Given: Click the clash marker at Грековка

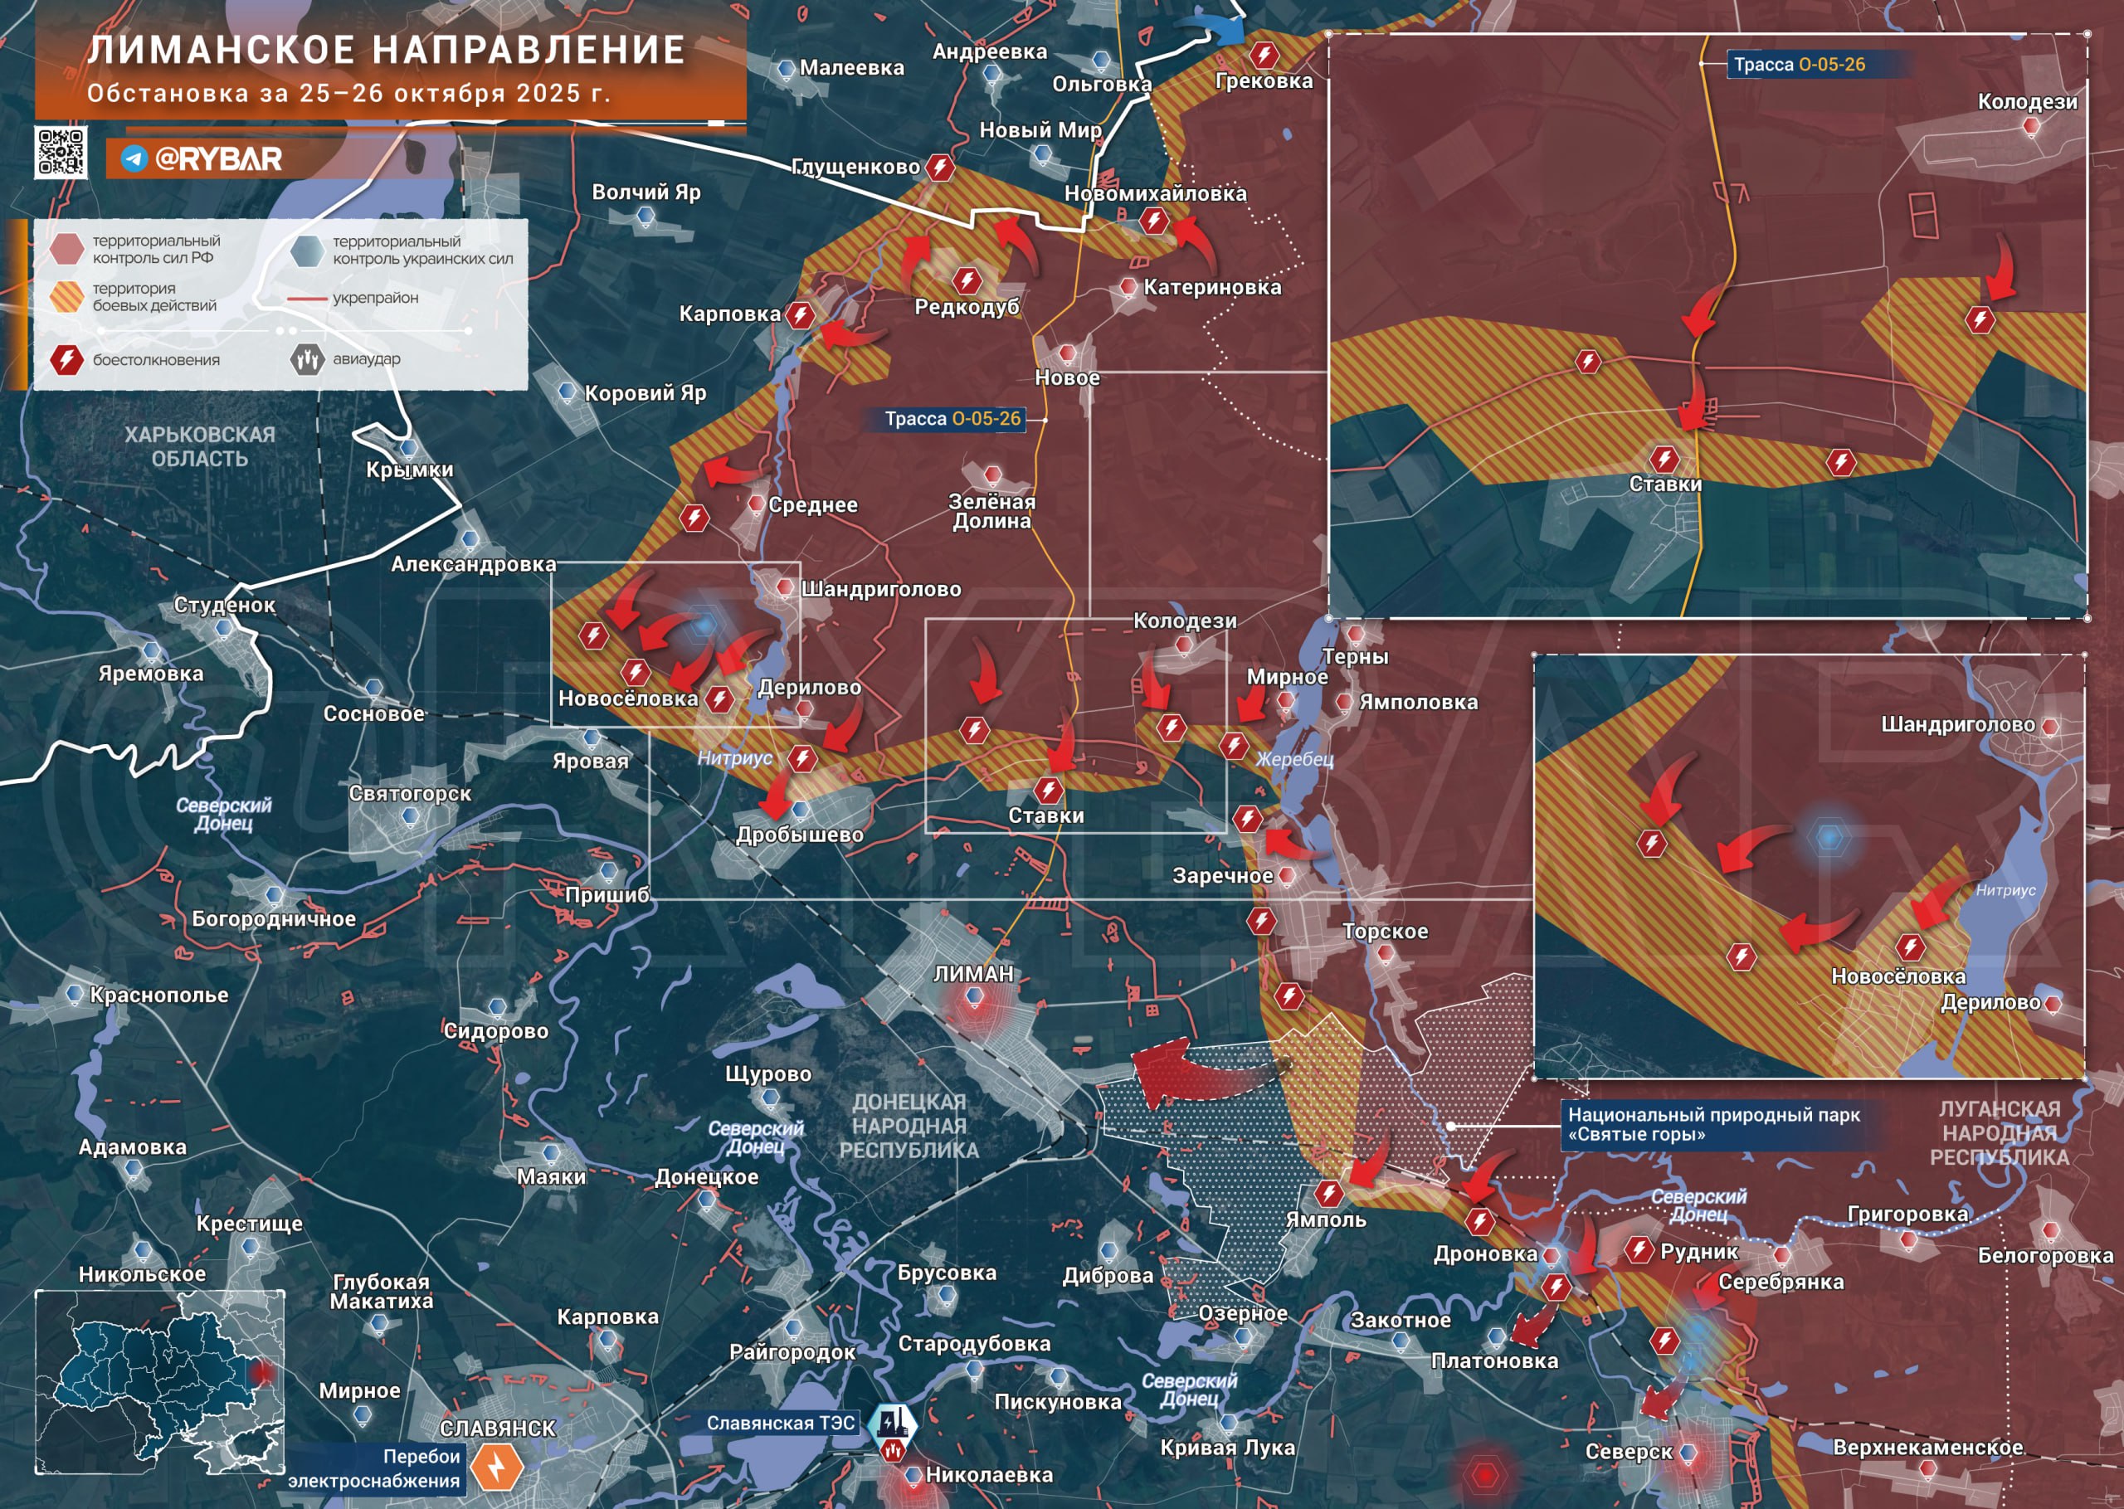Looking at the screenshot, I should coord(1264,55).
